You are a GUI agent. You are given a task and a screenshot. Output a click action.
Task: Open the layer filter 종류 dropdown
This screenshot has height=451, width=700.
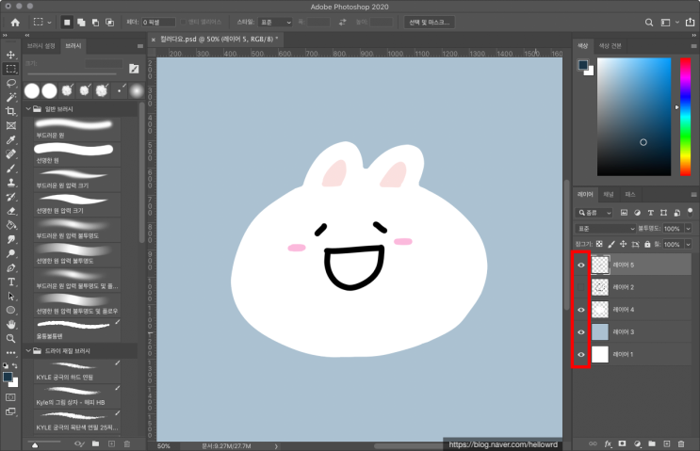594,213
